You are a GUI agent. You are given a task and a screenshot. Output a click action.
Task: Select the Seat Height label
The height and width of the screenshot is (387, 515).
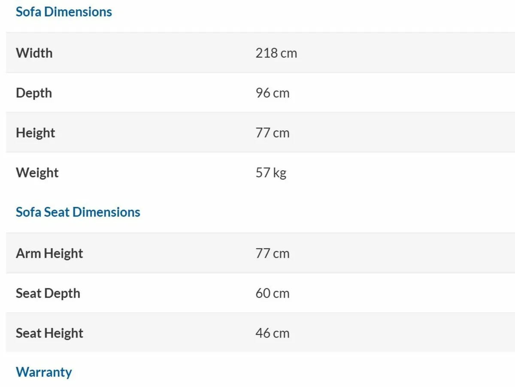pos(49,333)
